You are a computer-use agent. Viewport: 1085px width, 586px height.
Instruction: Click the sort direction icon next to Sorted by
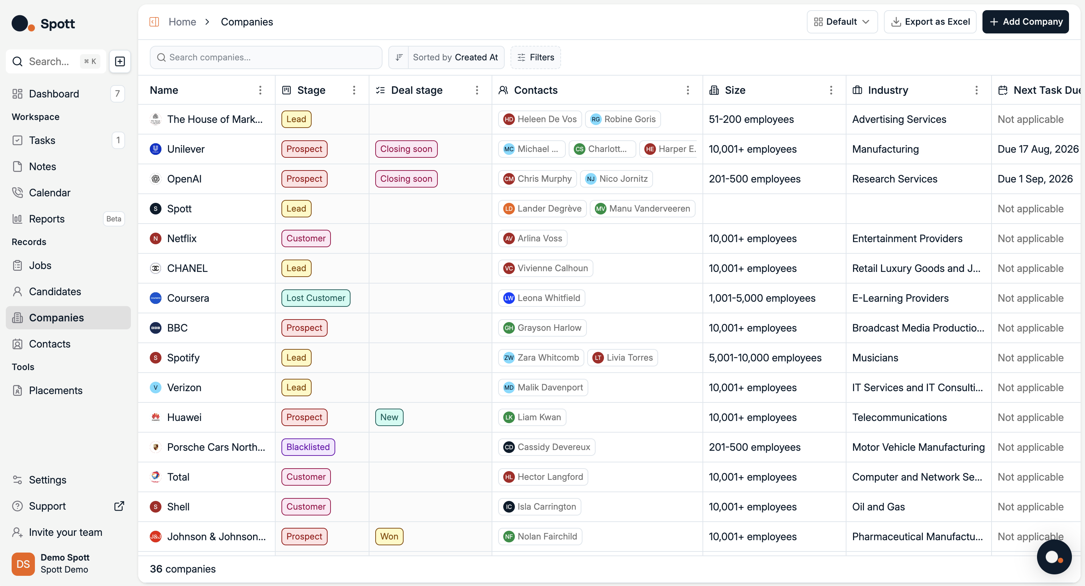tap(399, 57)
